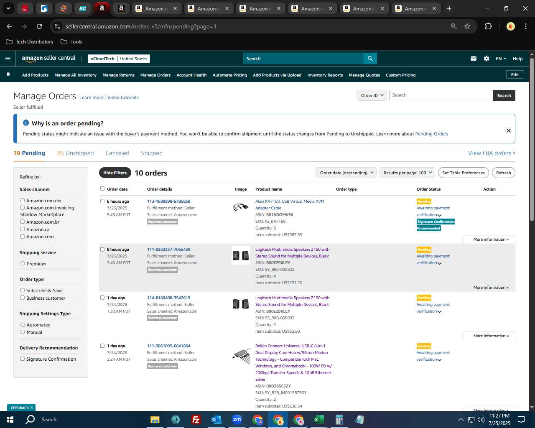This screenshot has height=428, width=535.
Task: Click the browser zoom magnifier icon
Action: [x=454, y=26]
